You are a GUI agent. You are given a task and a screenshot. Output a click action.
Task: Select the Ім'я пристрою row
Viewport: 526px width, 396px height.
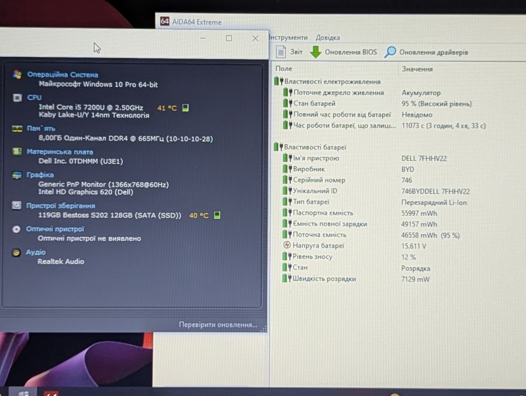(x=364, y=158)
